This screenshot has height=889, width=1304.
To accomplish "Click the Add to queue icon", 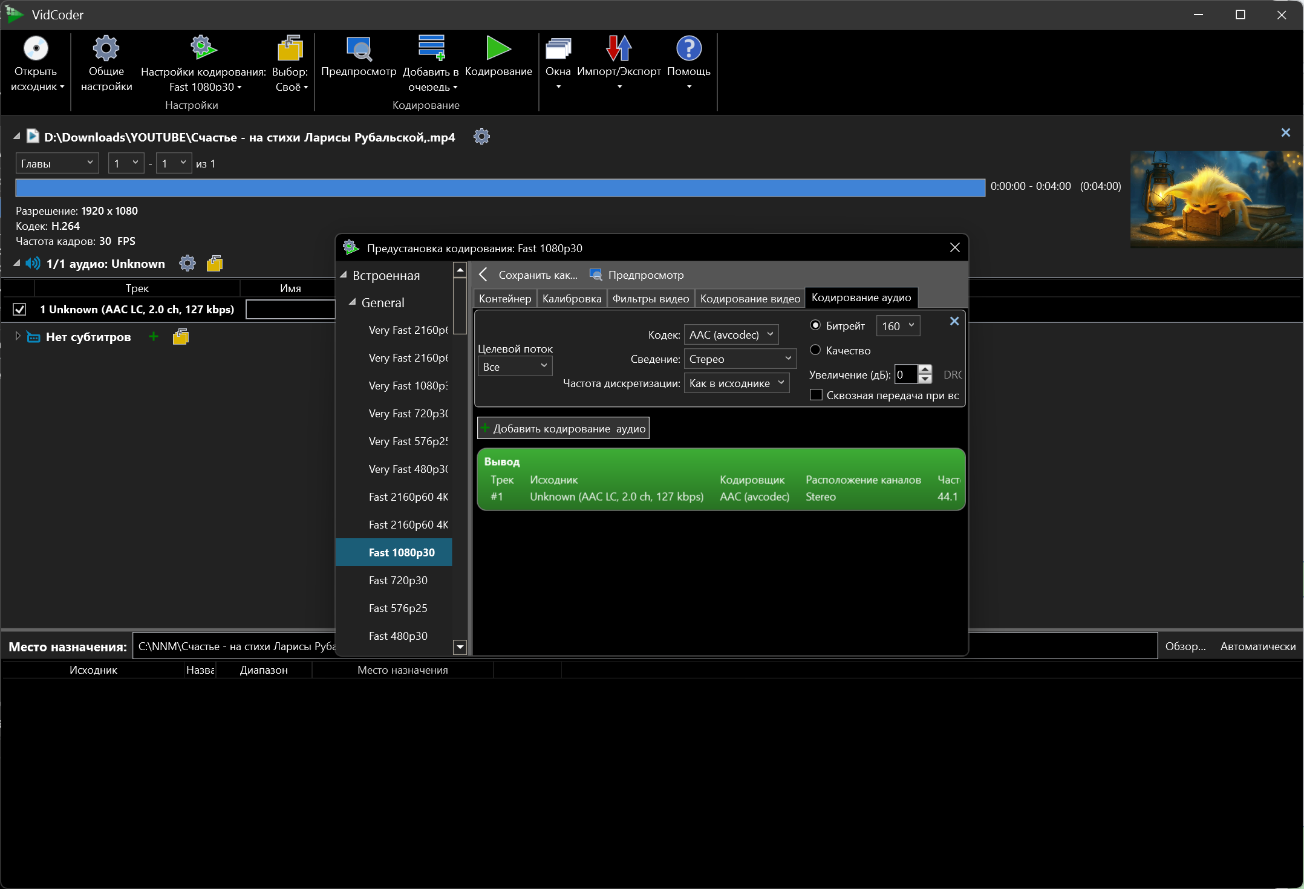I will 431,48.
